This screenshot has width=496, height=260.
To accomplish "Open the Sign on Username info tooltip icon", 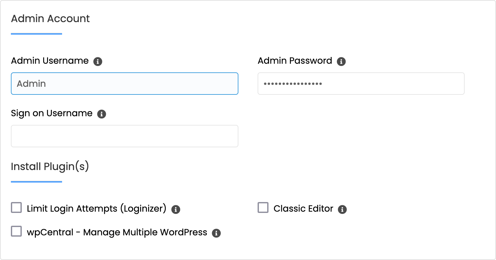I will pyautogui.click(x=101, y=114).
